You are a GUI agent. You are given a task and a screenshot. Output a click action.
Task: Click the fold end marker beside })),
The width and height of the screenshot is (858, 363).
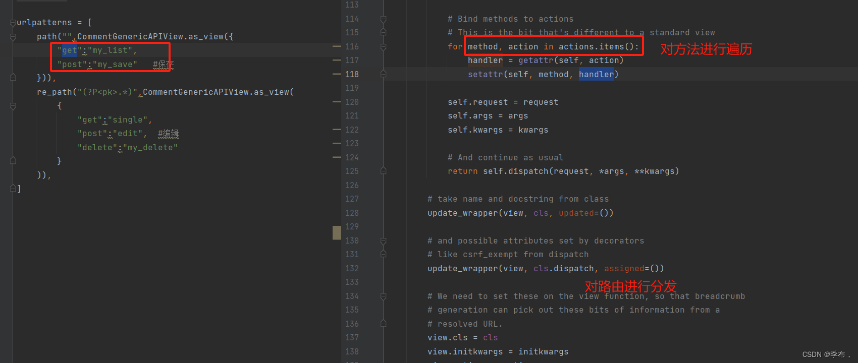(13, 78)
